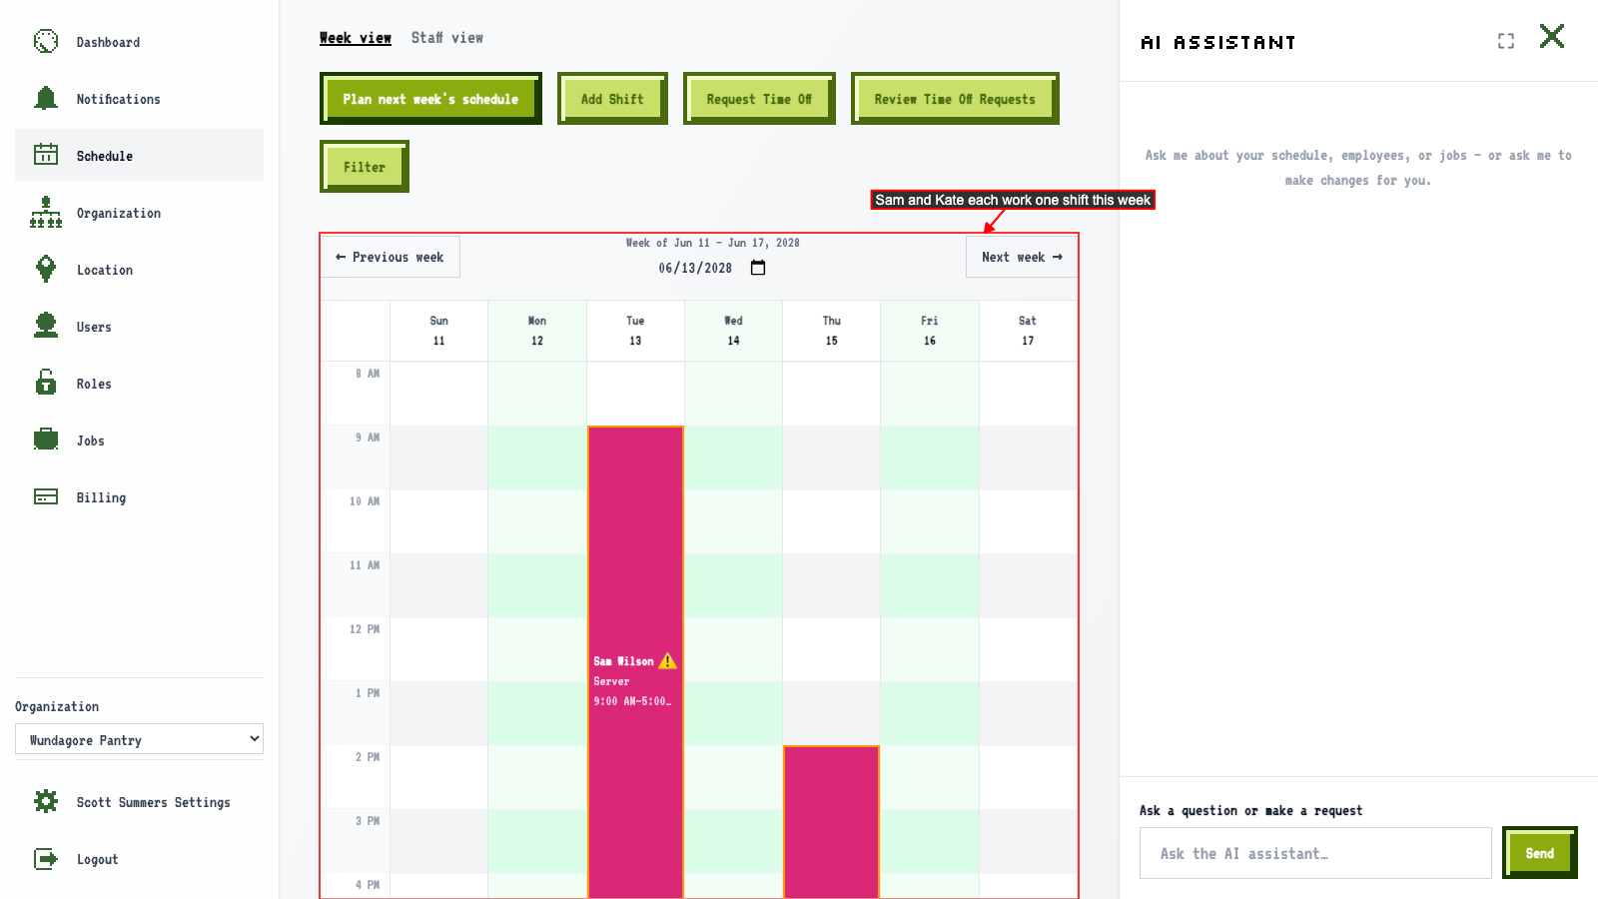The image size is (1598, 899).
Task: Go to the Previous week
Action: coord(391,257)
